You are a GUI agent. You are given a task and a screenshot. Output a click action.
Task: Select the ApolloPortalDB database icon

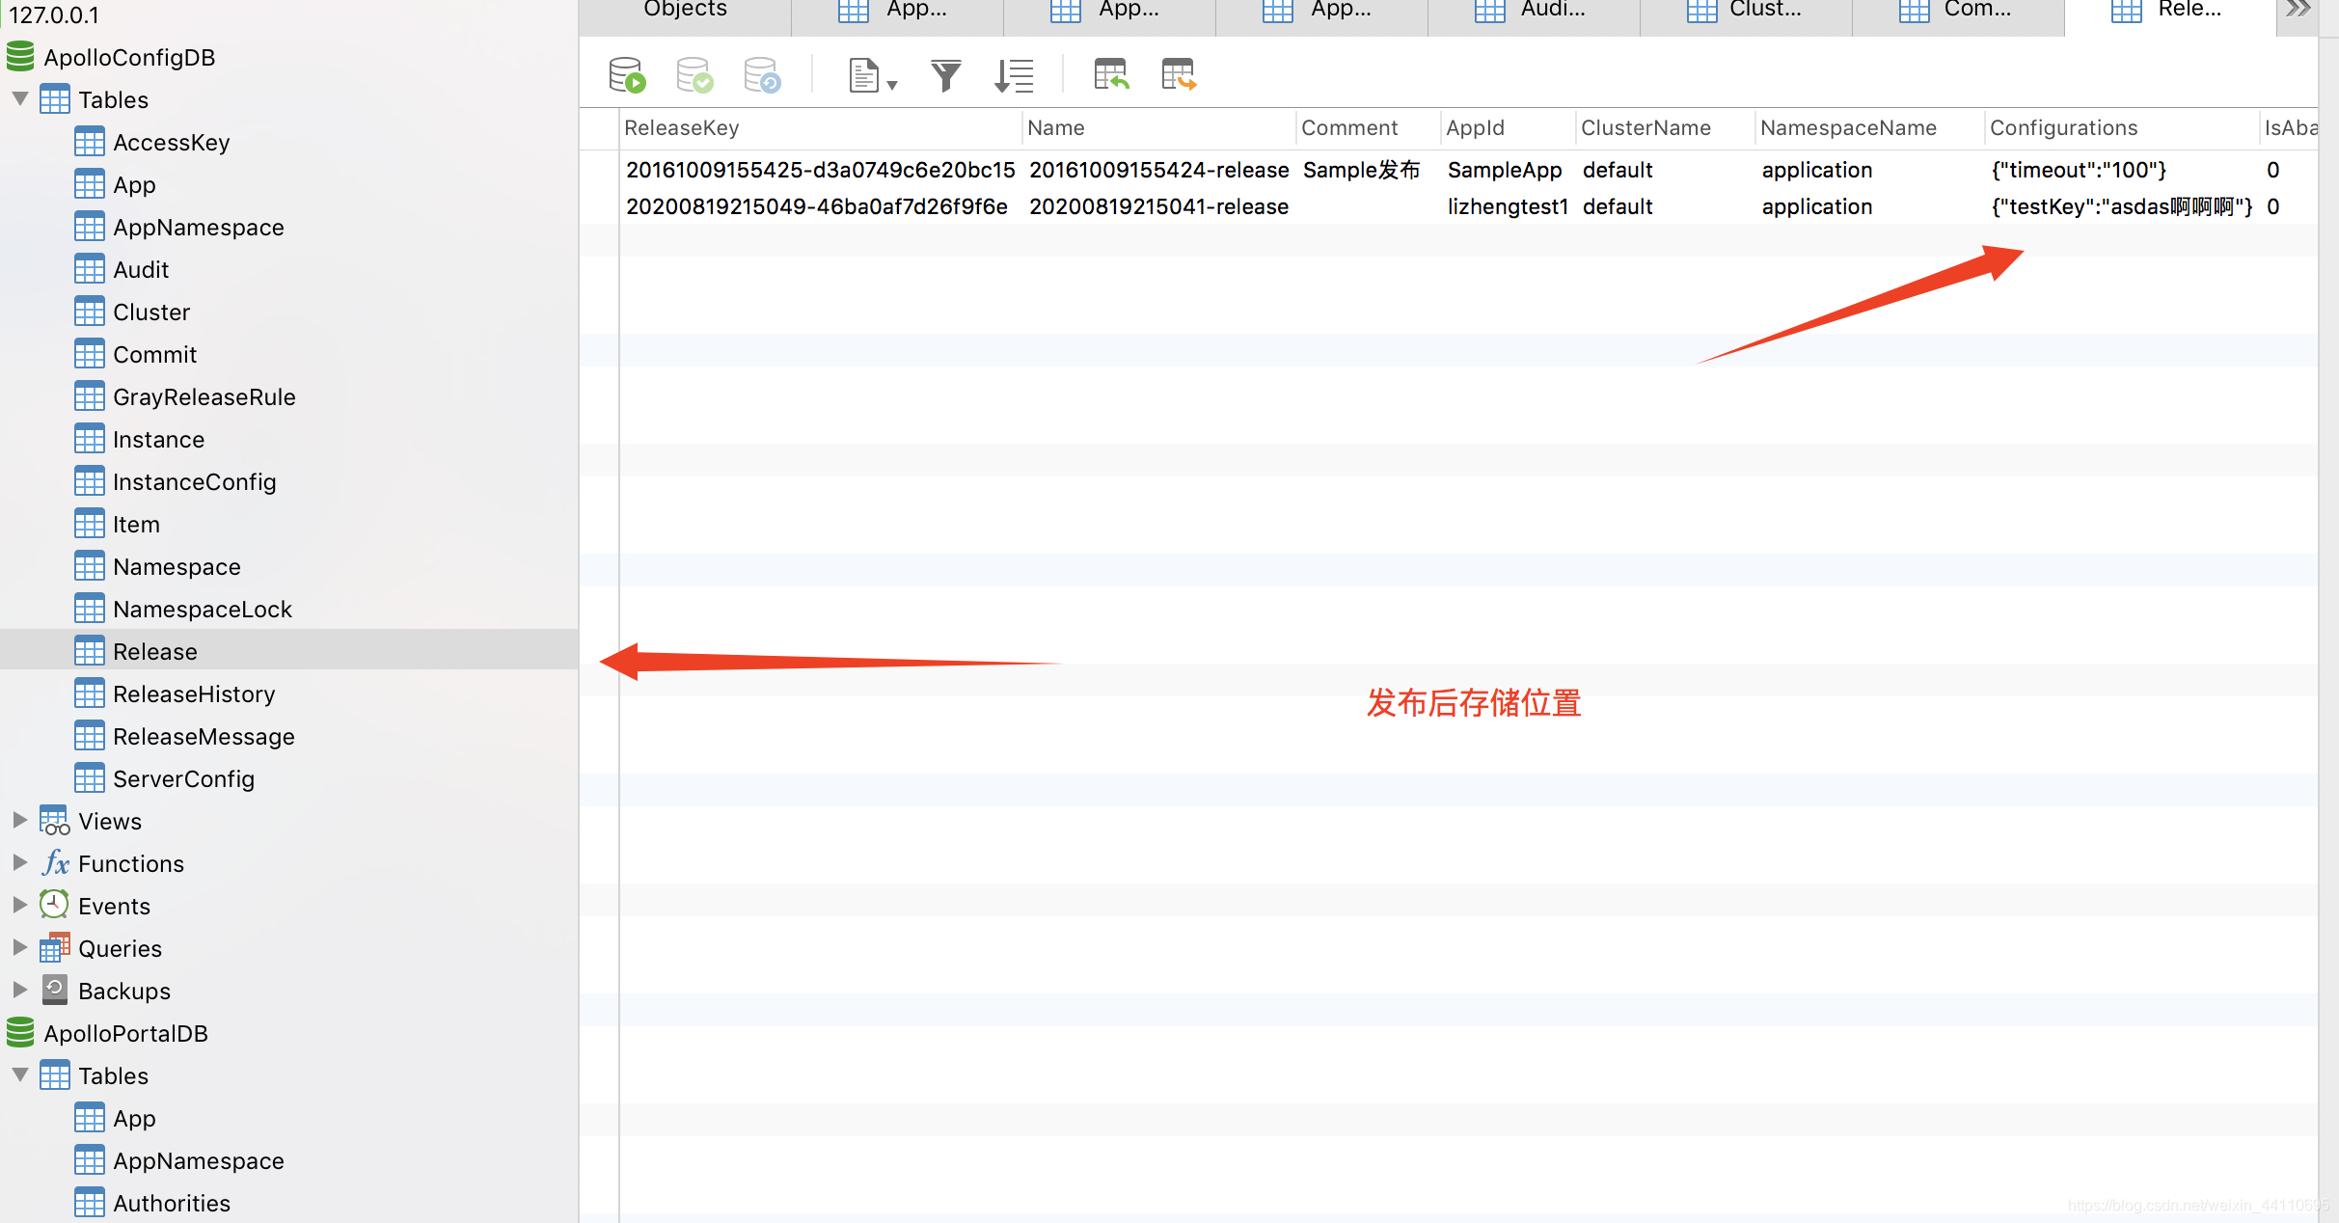tap(20, 1033)
